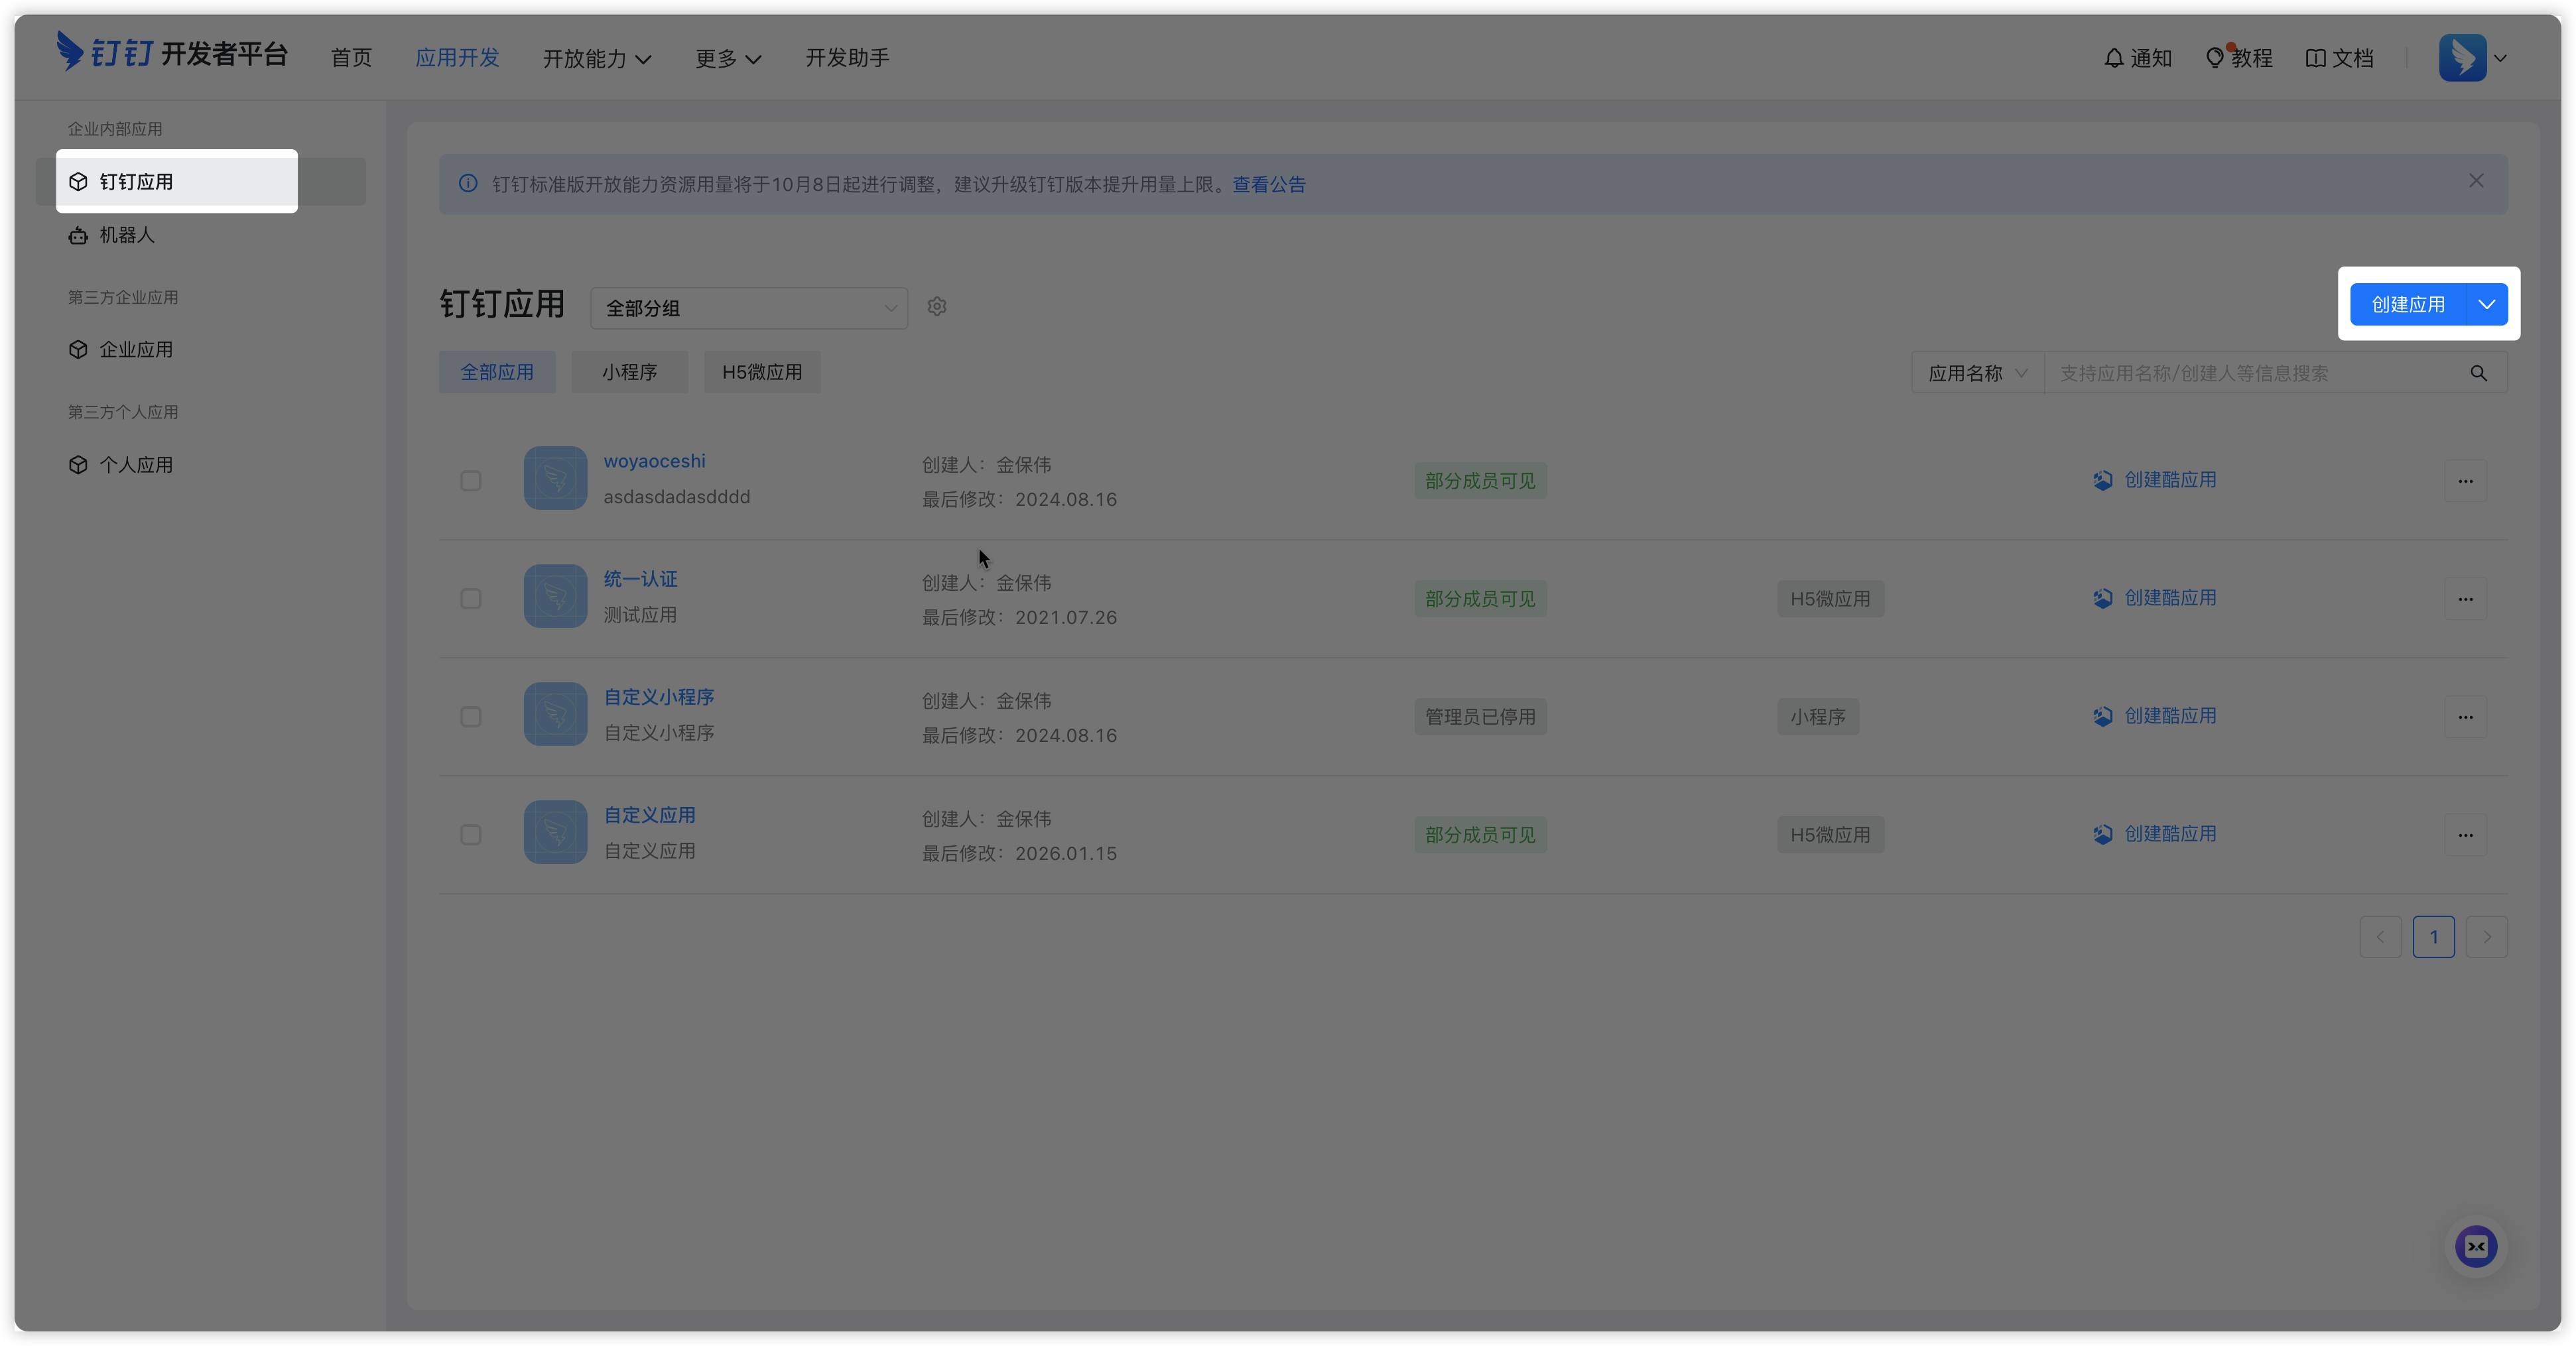2576x1346 pixels.
Task: Expand the 应用名称 search filter dropdown
Action: [1977, 373]
